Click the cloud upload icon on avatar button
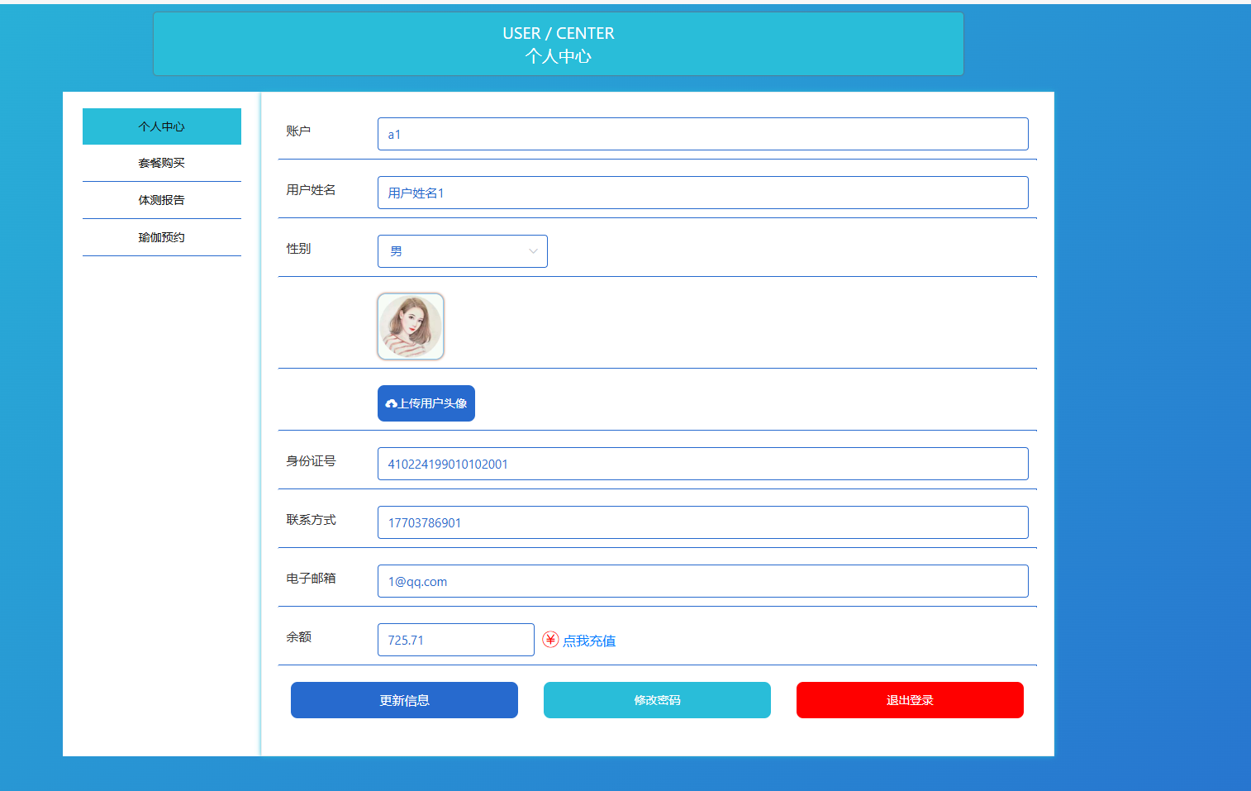 pos(392,403)
